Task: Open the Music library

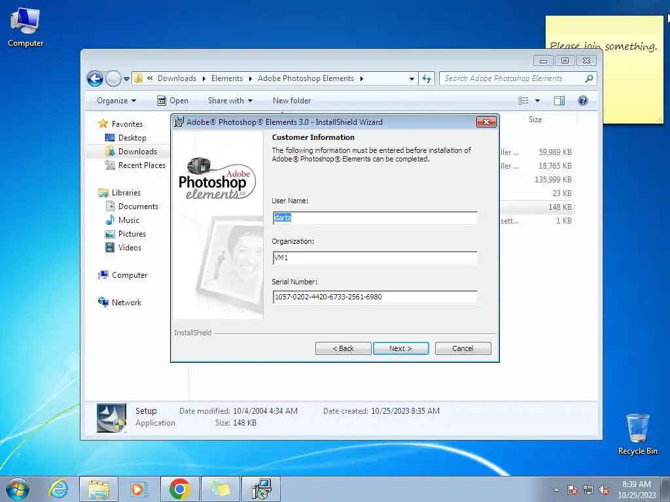Action: click(129, 220)
